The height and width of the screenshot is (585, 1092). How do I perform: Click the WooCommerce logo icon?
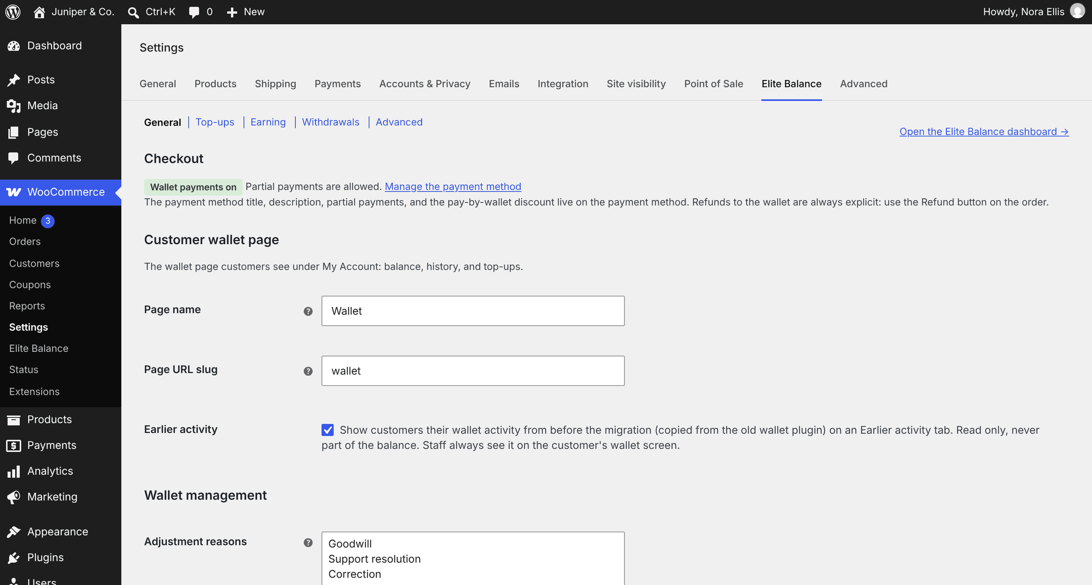point(14,192)
